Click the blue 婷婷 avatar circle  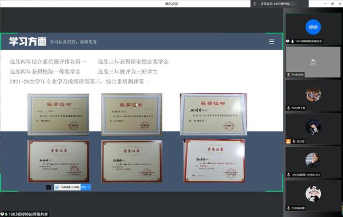312,26
